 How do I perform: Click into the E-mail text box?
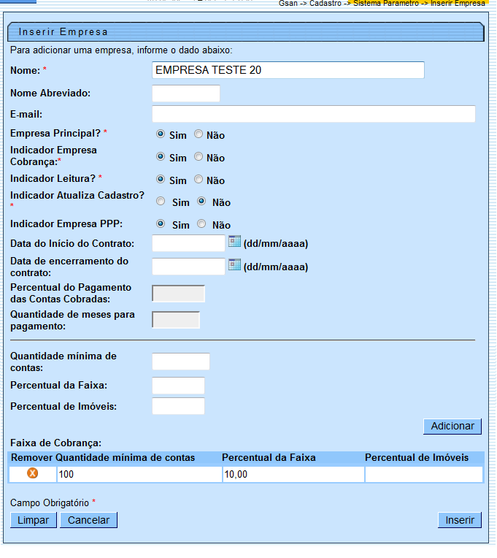click(313, 114)
